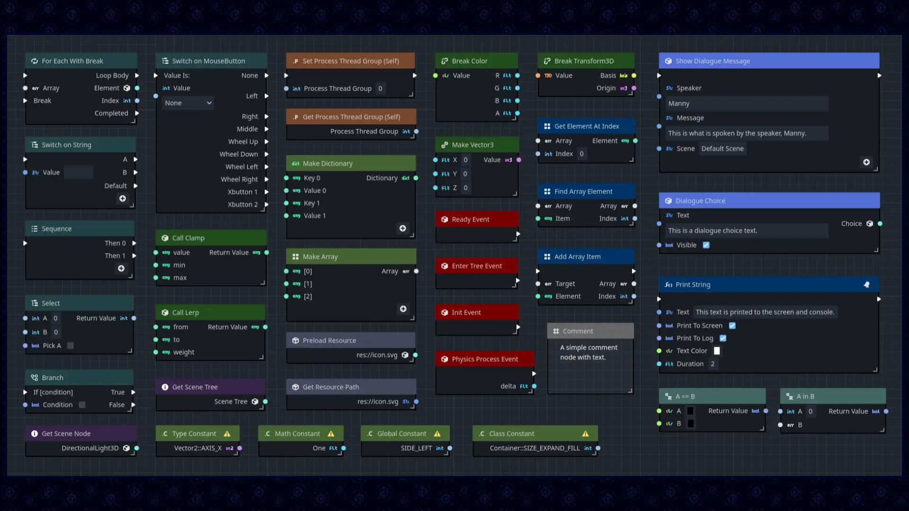The width and height of the screenshot is (909, 511).
Task: Uncheck Print To Screen checkbox
Action: pyautogui.click(x=732, y=326)
